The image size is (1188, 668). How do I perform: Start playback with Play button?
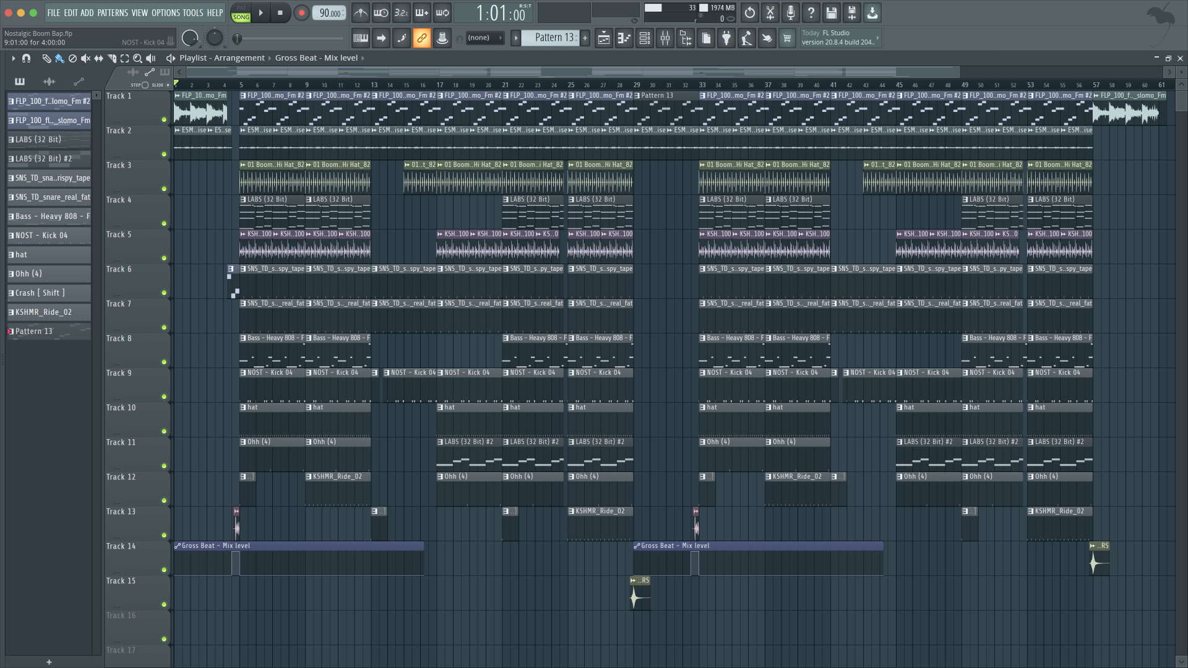[x=260, y=13]
